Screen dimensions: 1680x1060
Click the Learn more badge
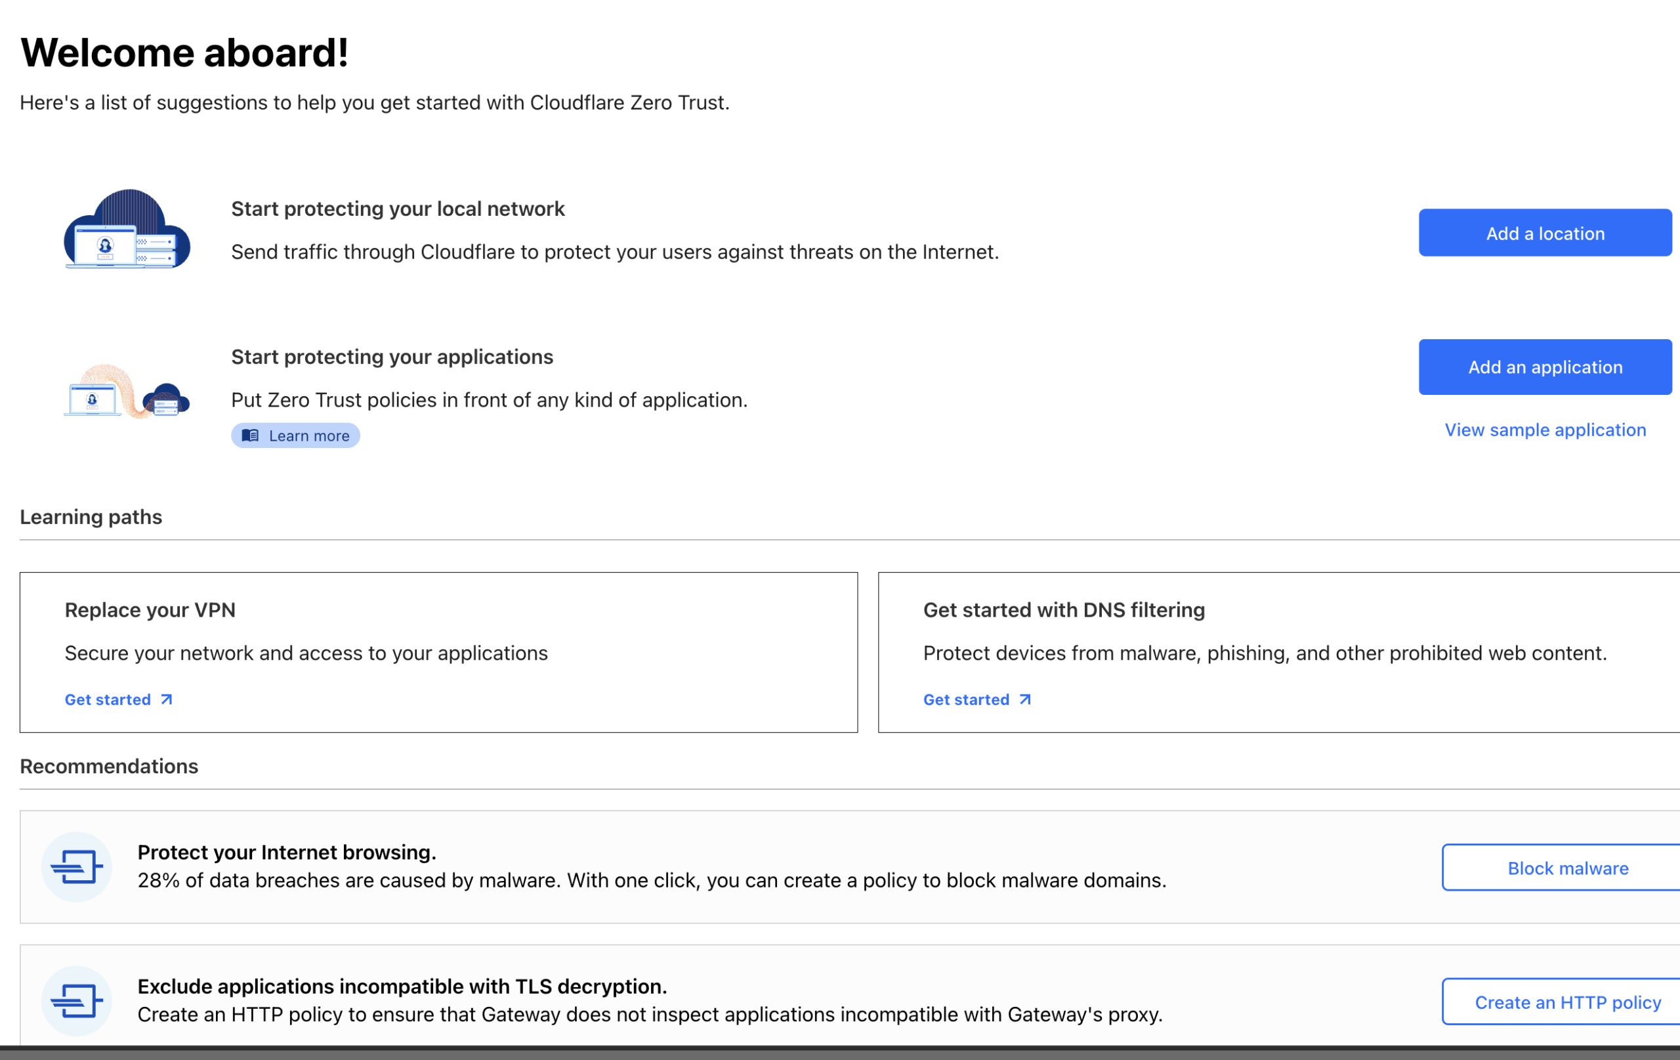[295, 435]
